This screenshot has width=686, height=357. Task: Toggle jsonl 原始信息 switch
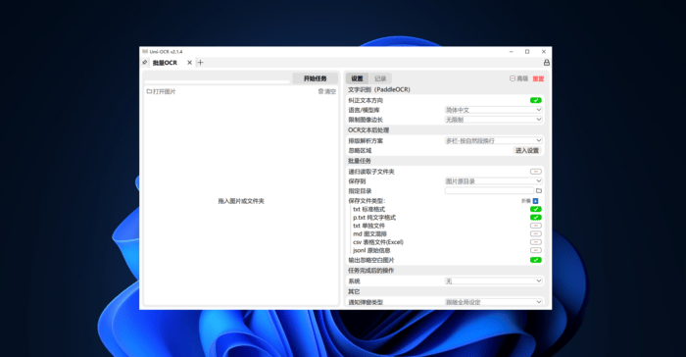[535, 250]
